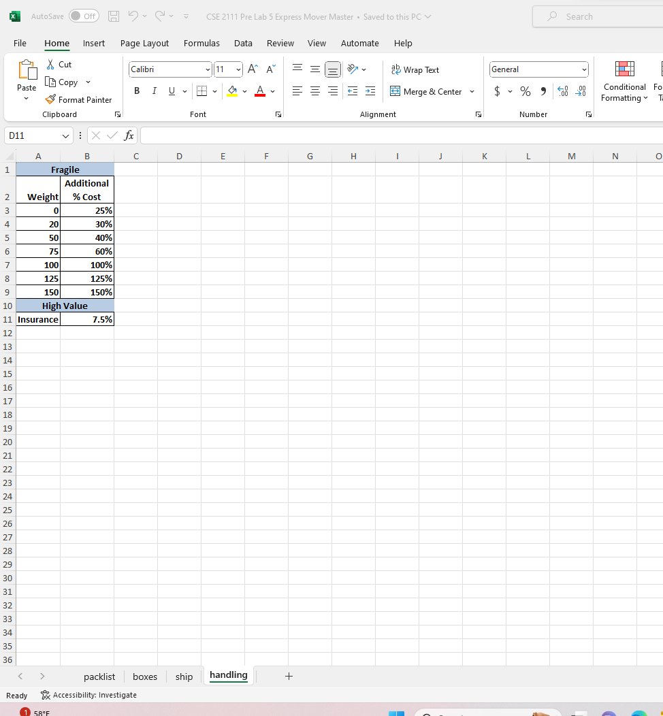Viewport: 663px width, 716px height.
Task: Click in the formula bar input
Action: tap(402, 135)
